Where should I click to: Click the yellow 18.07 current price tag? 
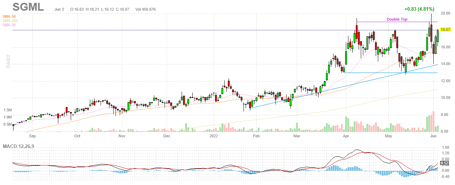point(445,30)
